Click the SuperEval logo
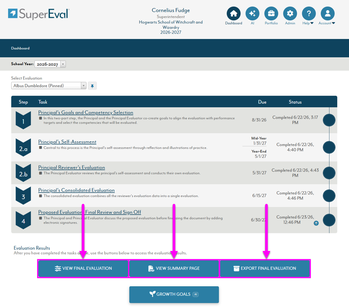Image resolution: width=349 pixels, height=308 pixels. click(x=39, y=14)
